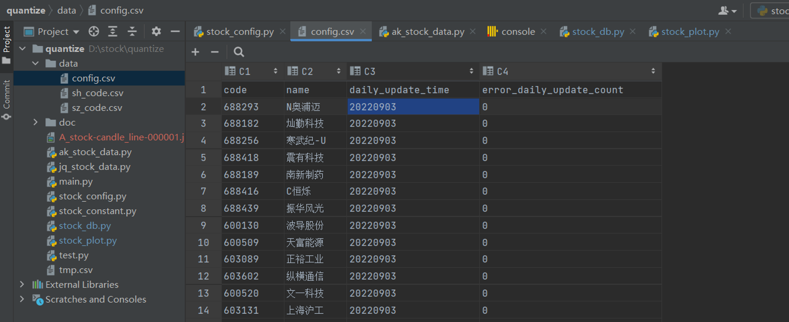This screenshot has height=322, width=789.
Task: Click the Select Opened File target icon
Action: coord(94,32)
